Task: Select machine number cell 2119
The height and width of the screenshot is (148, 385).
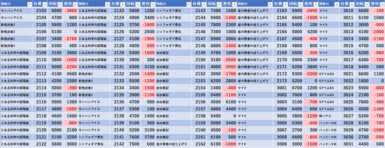Action: point(40,123)
